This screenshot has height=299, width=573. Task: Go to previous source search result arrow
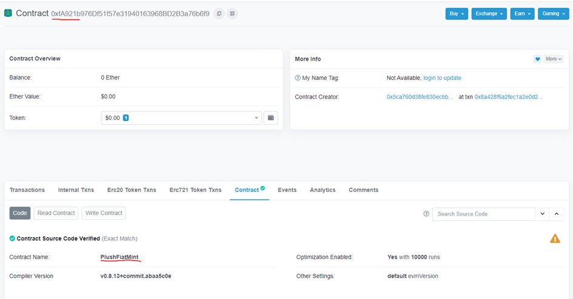(x=557, y=214)
